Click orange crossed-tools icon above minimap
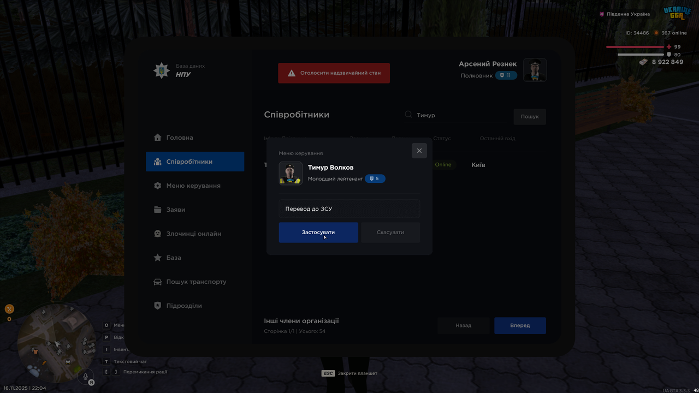 (x=9, y=309)
